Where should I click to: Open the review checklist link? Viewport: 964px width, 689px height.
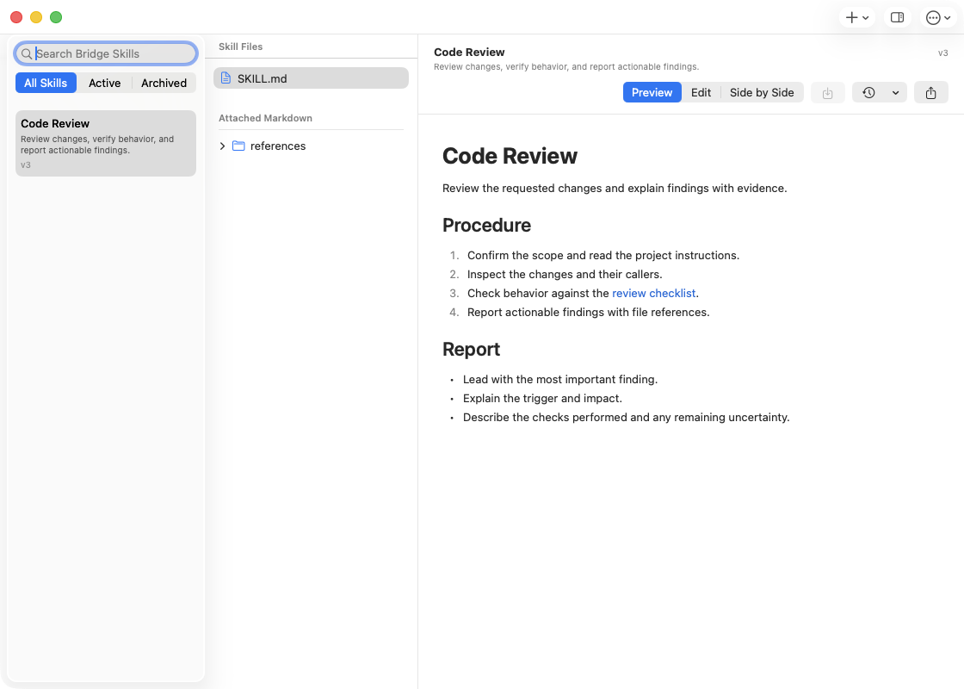[653, 294]
